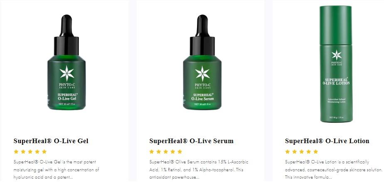Image resolution: width=384 pixels, height=182 pixels.
Task: Click the black dropper cap of the gel bottle
Action: click(66, 35)
